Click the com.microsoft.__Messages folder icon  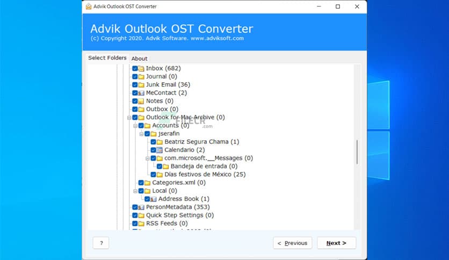(x=160, y=158)
